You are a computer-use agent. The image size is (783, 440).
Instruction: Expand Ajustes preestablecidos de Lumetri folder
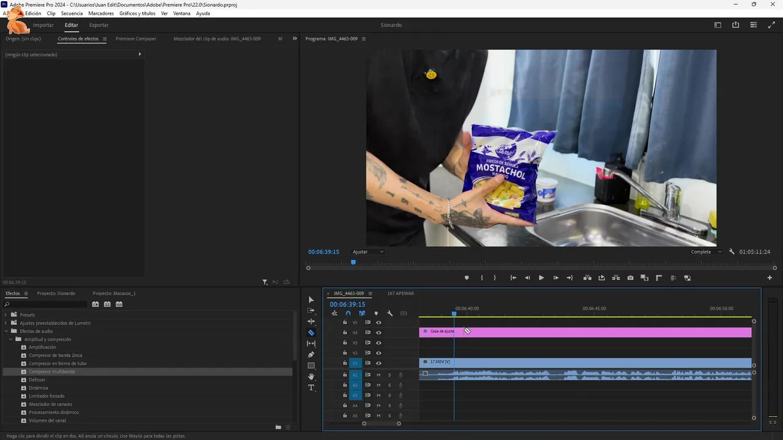click(6, 323)
